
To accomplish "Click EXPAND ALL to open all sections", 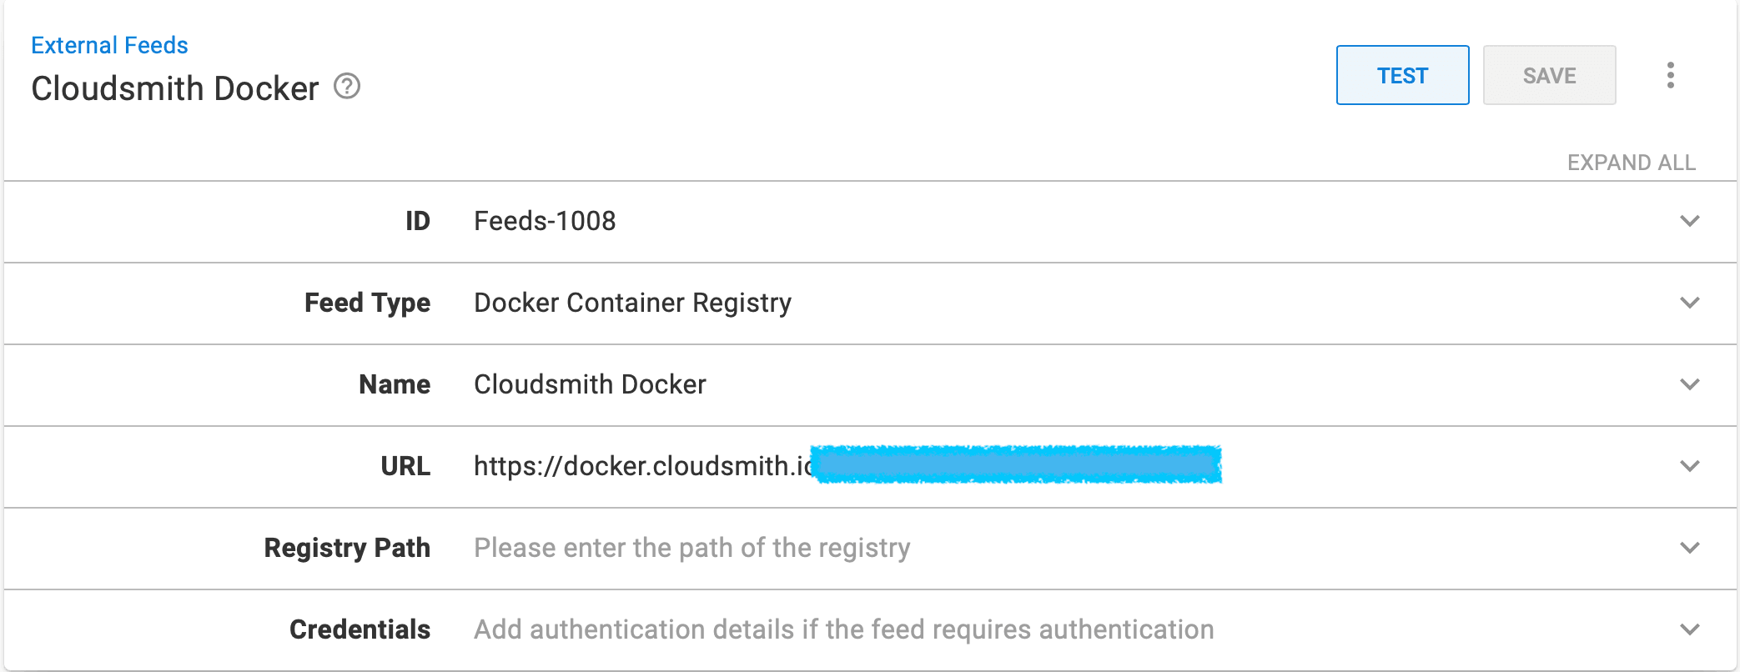I will (1631, 163).
